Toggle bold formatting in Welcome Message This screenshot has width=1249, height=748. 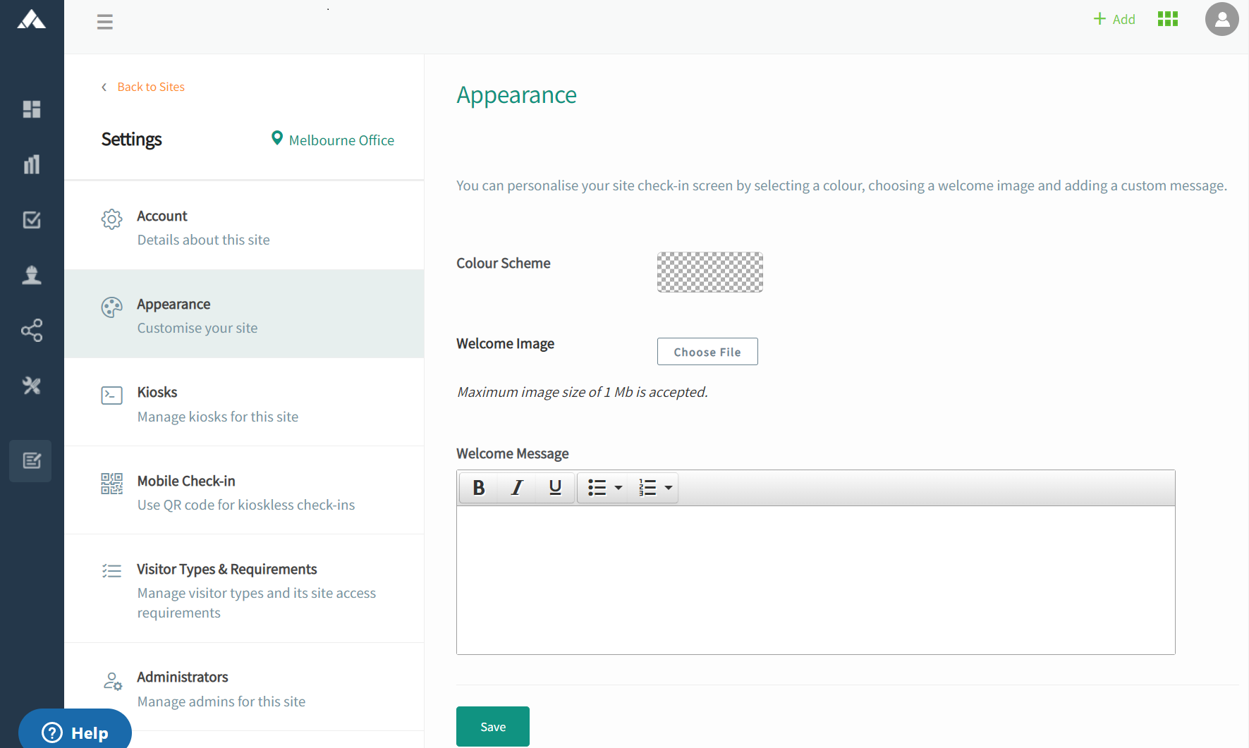479,488
